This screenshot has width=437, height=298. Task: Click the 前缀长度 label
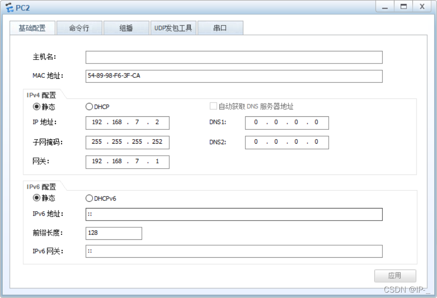tap(47, 233)
